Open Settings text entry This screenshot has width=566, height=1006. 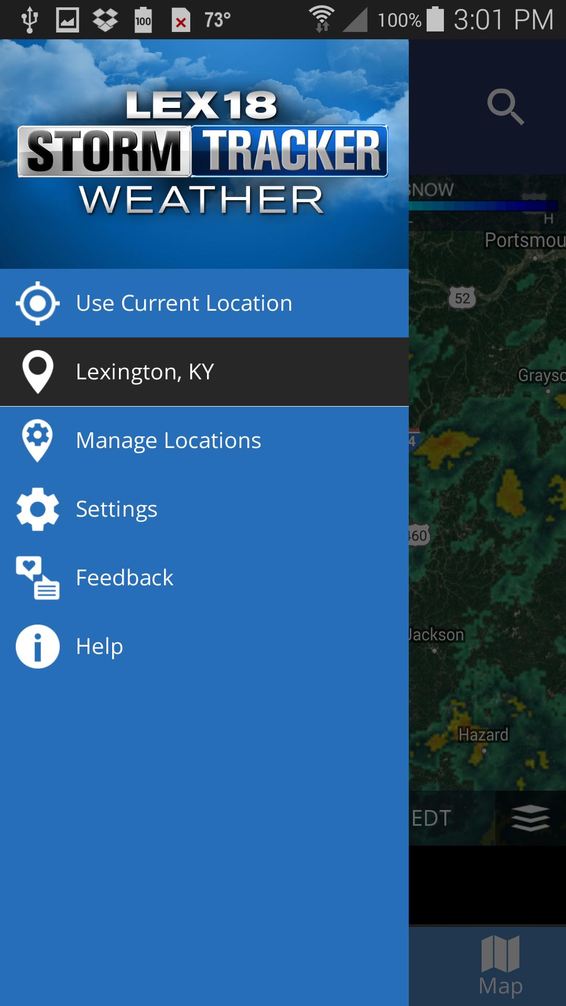point(116,509)
